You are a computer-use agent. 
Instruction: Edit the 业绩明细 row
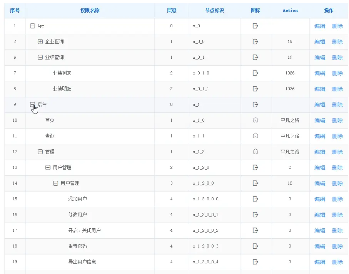[x=320, y=89]
